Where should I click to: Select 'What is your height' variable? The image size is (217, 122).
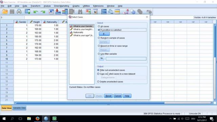click(x=82, y=29)
